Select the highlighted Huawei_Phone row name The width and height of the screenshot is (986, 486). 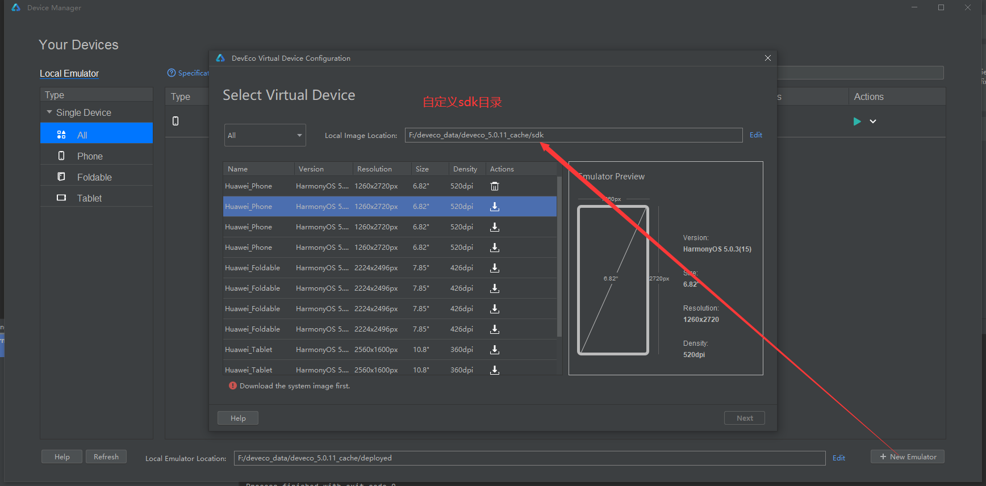pos(248,207)
